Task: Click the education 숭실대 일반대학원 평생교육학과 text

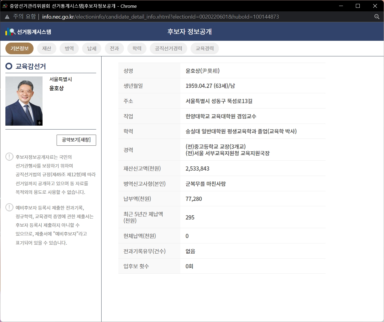Action: coord(241,131)
